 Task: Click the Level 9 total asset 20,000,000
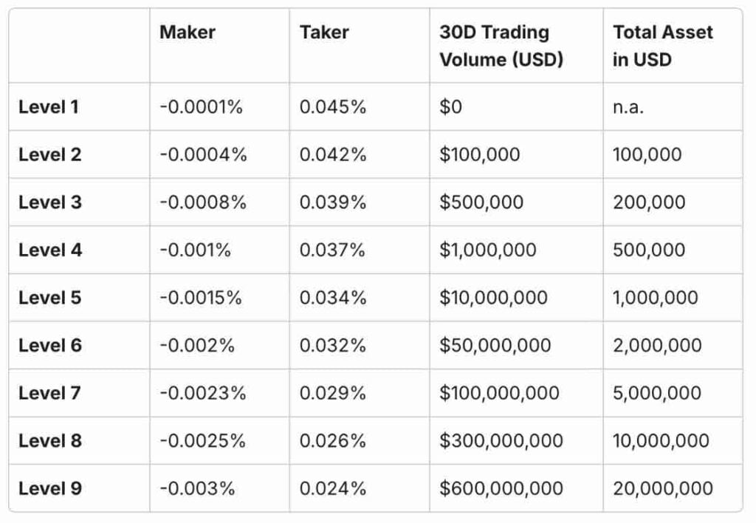pos(663,489)
